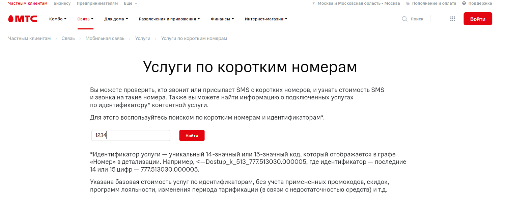
Task: Switch to the Бизнесу section
Action: point(62,3)
